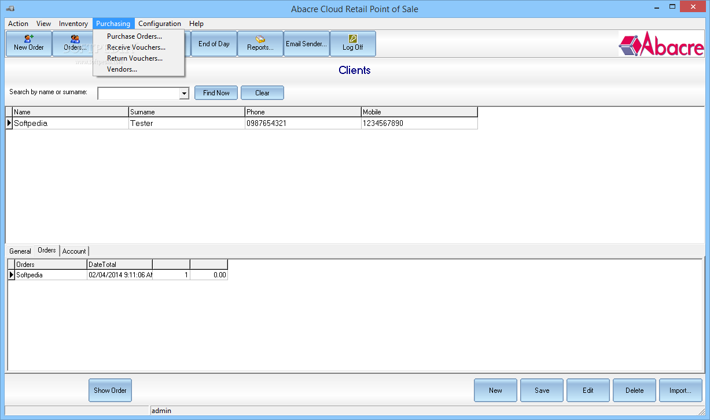Image resolution: width=710 pixels, height=420 pixels.
Task: Open the Import dialog
Action: pyautogui.click(x=680, y=390)
